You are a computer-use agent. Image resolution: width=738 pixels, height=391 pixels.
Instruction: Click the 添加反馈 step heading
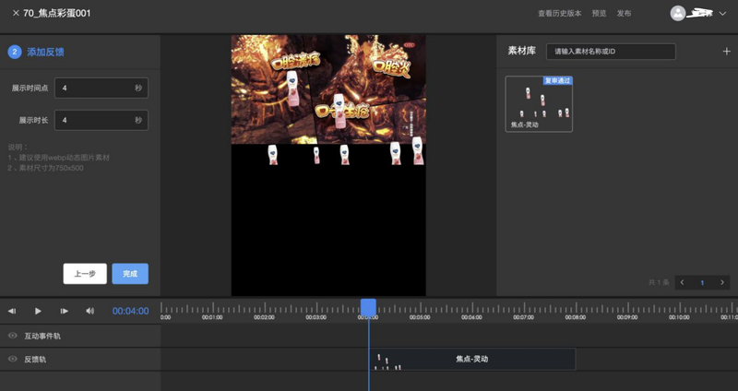coord(45,52)
